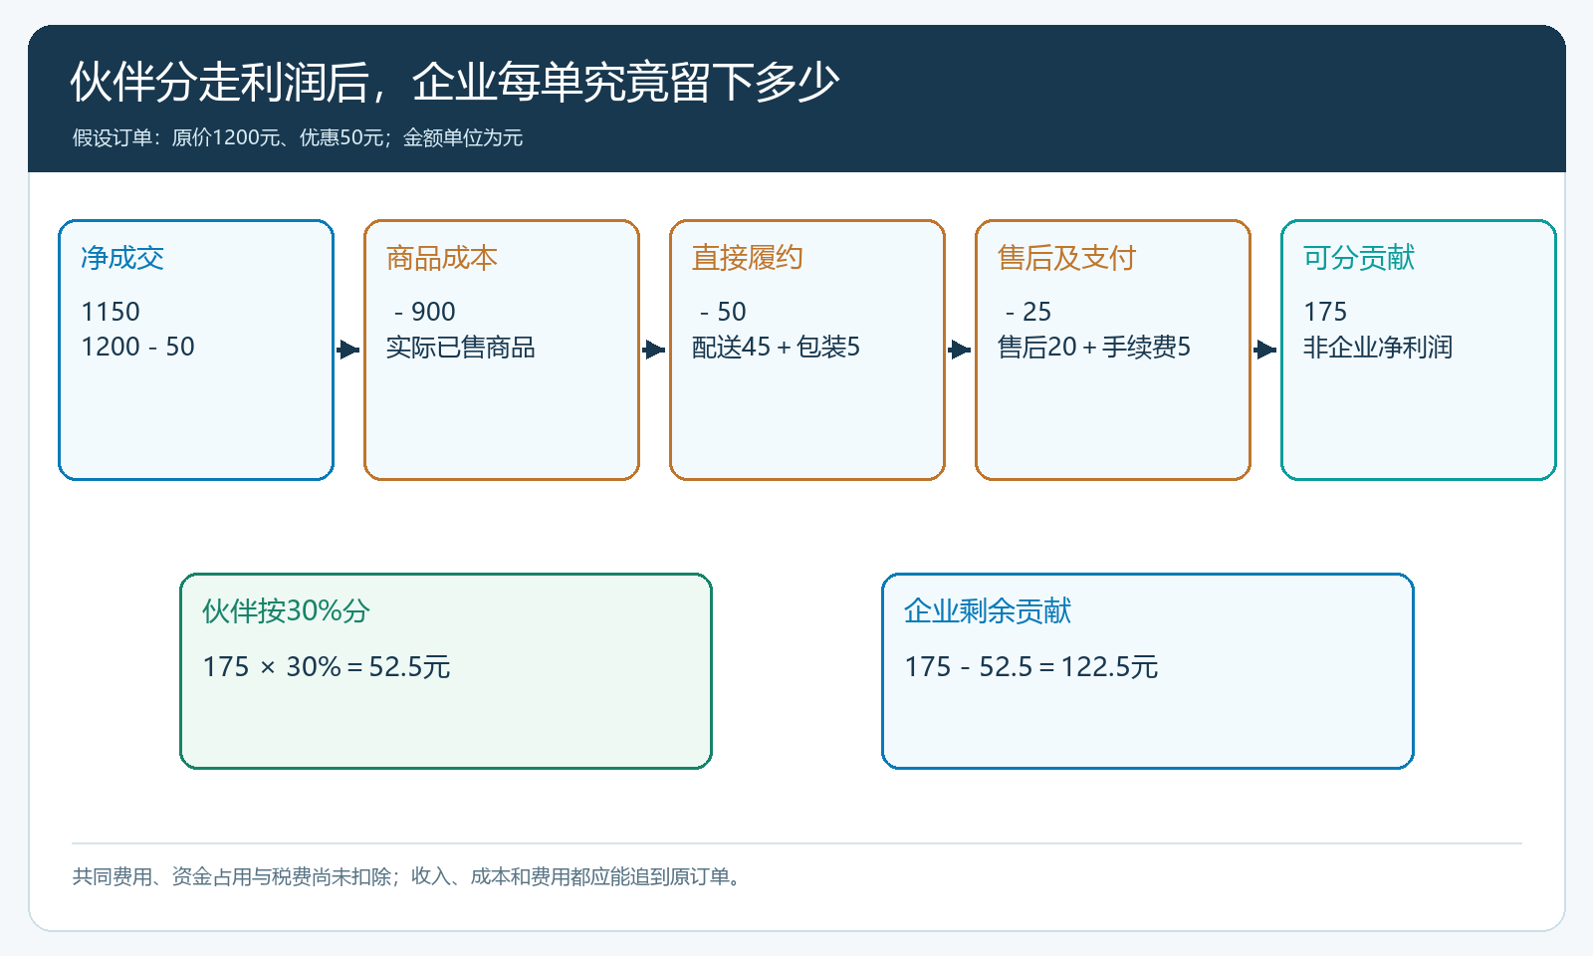Select the 净成交 card heading

point(122,258)
